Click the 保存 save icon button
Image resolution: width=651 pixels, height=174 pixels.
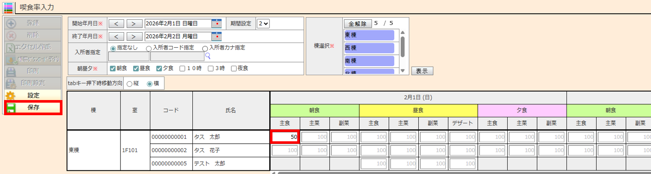coord(11,107)
